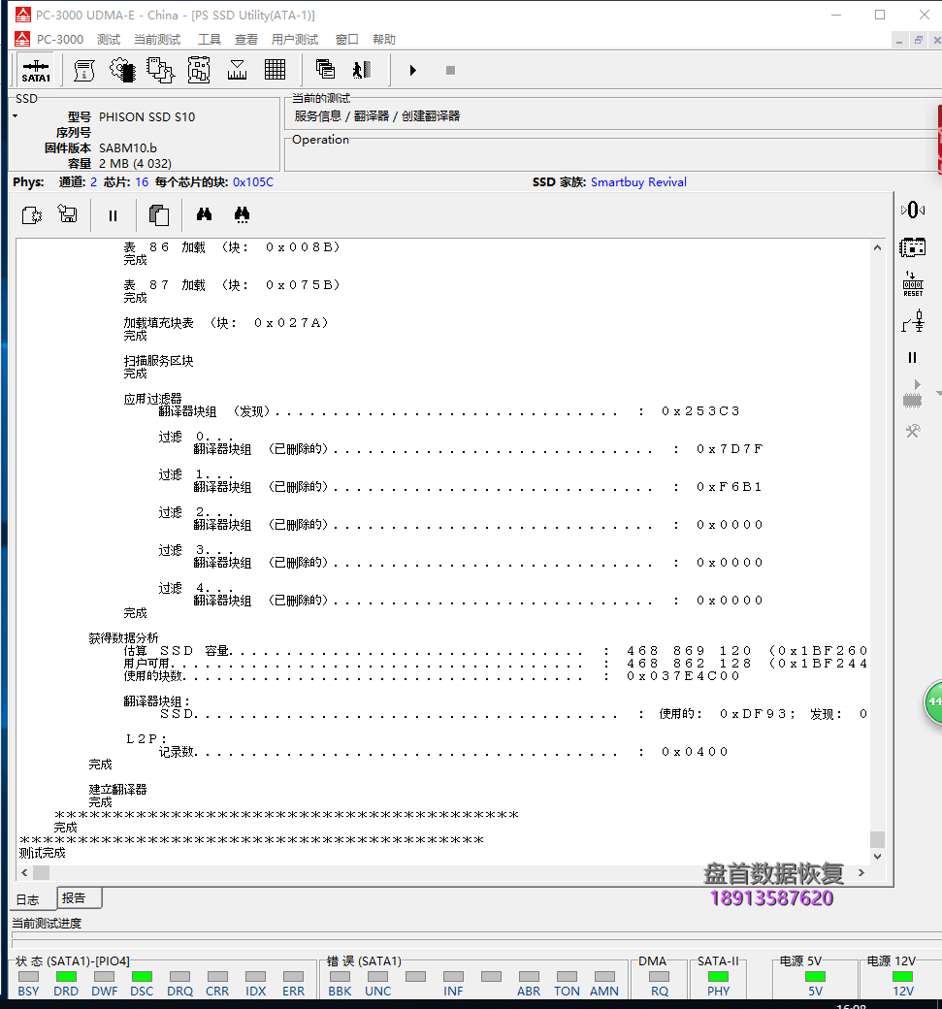
Task: Click the pause icon in right sidebar
Action: point(912,358)
